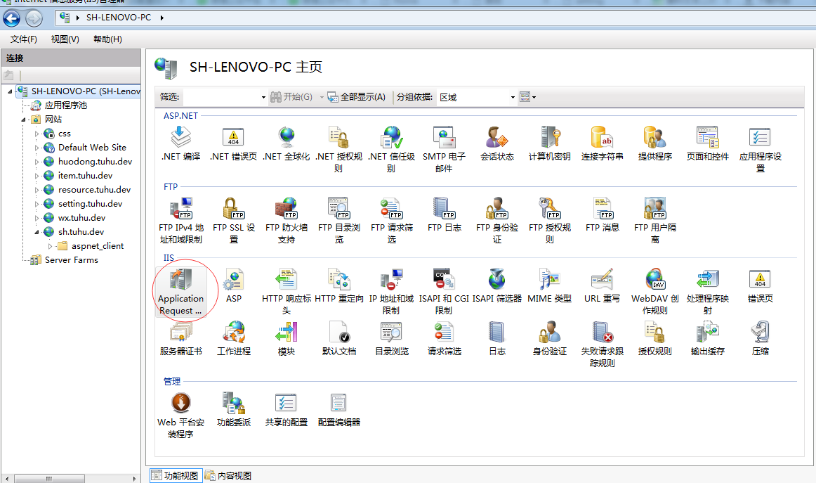
Task: Open Application Request Routing feature
Action: pyautogui.click(x=180, y=291)
